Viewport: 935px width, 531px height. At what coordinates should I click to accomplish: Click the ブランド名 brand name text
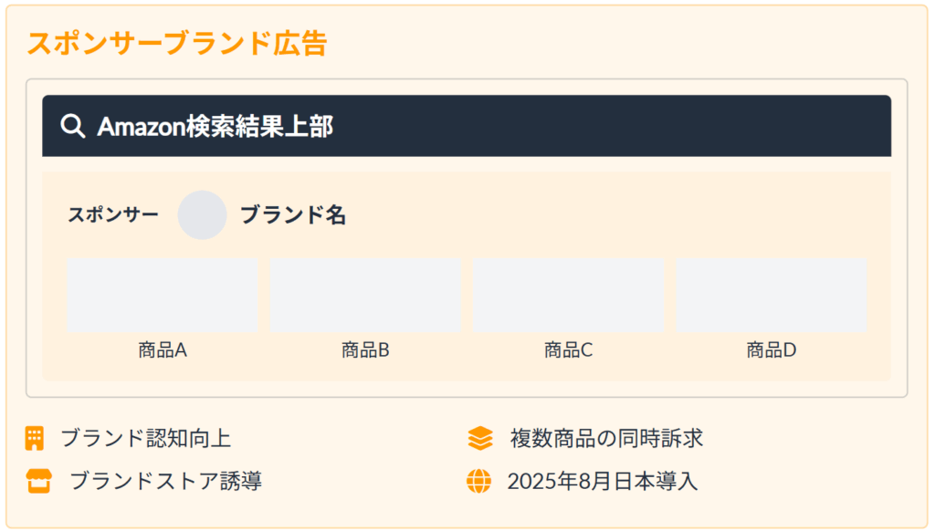[293, 215]
